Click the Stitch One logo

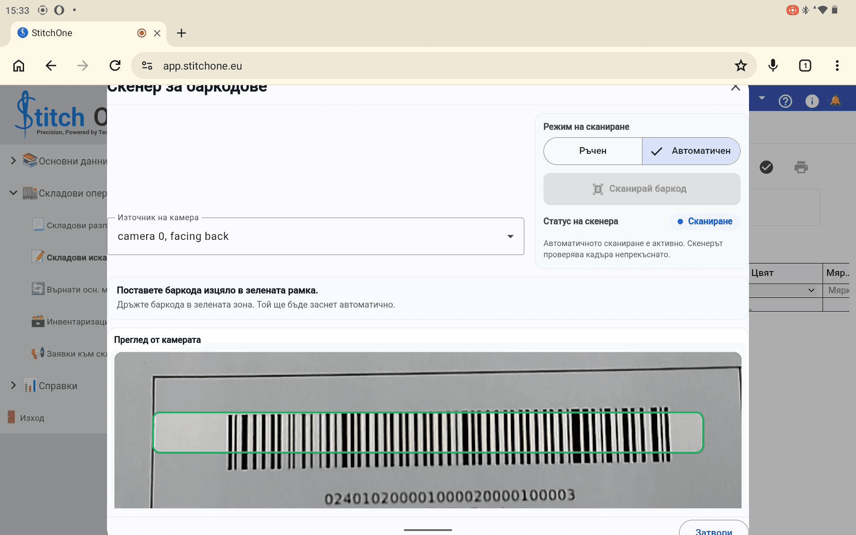point(60,114)
